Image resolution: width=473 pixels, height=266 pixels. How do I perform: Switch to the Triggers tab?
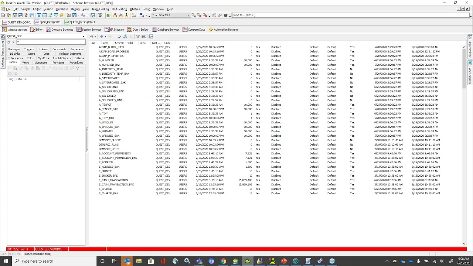(x=29, y=49)
